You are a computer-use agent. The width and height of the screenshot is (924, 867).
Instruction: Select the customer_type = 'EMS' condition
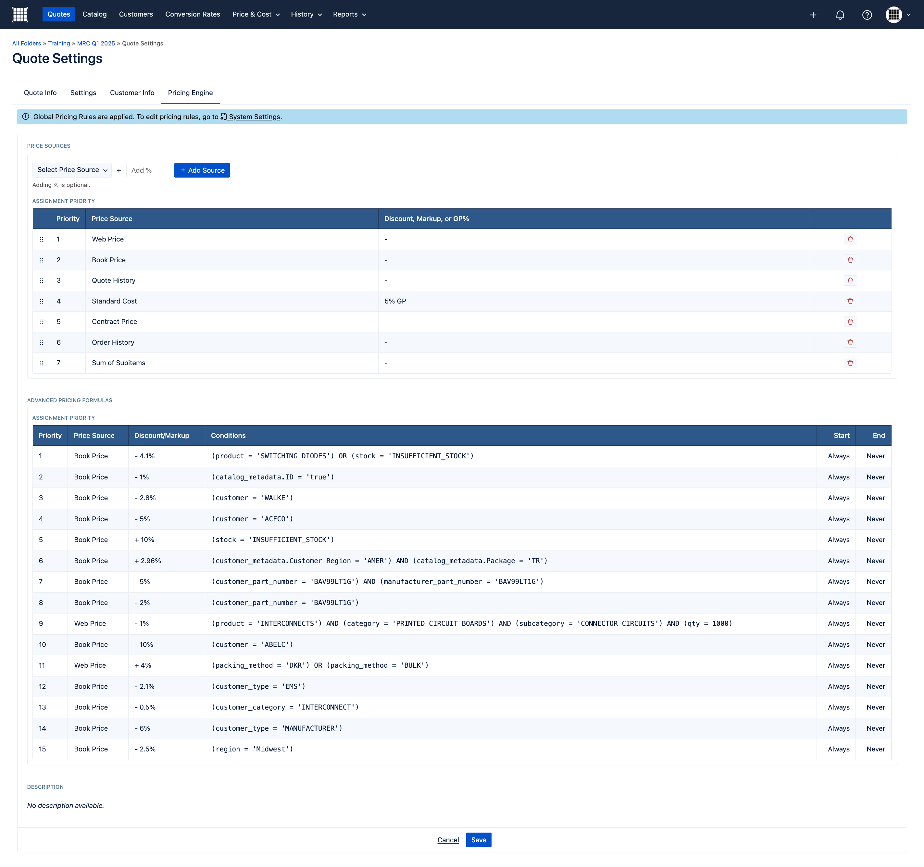coord(258,686)
